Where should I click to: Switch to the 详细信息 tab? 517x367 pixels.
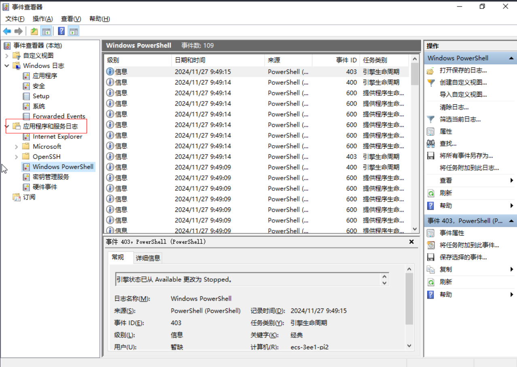(148, 258)
